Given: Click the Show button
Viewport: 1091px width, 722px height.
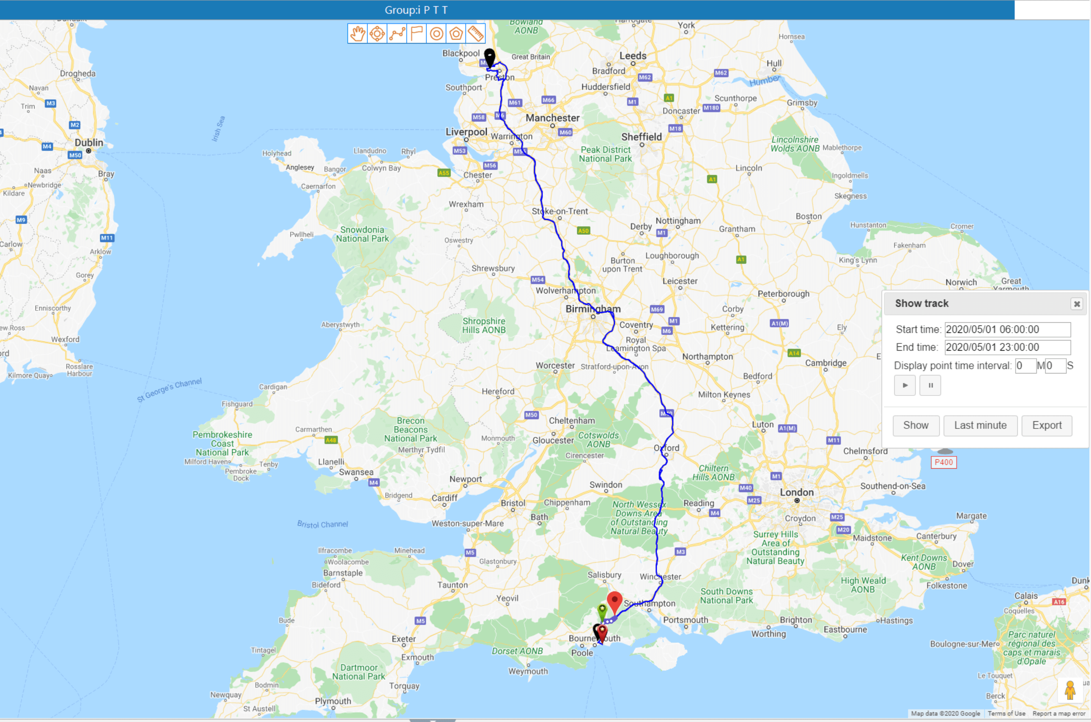Looking at the screenshot, I should coord(915,425).
